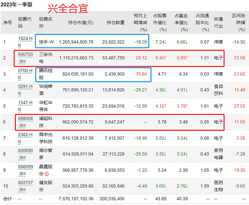Open stock code link 603707.SH
Image resolution: width=249 pixels, height=205 pixels.
point(25,186)
